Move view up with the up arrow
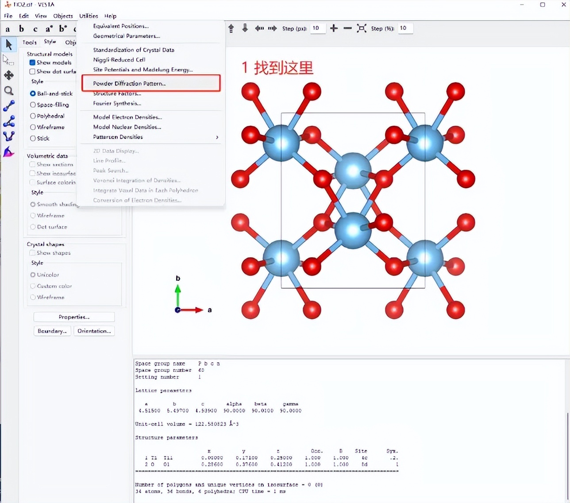570x503 pixels. [x=231, y=28]
